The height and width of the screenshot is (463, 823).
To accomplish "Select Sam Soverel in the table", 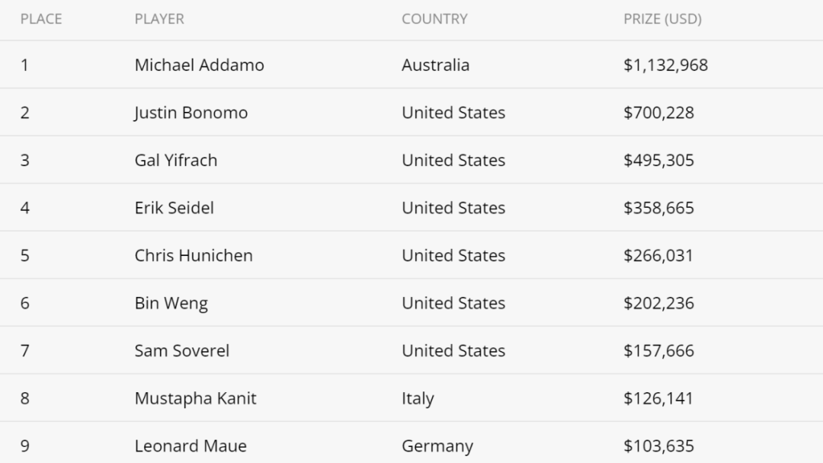I will [181, 351].
